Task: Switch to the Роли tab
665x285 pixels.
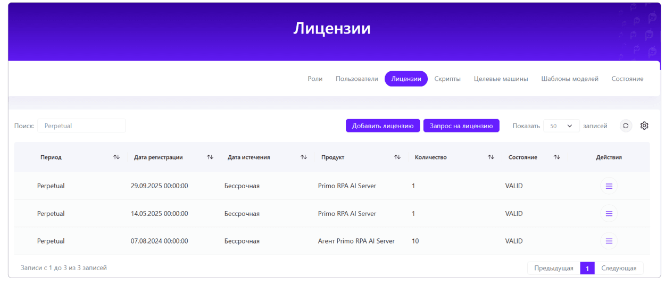Action: click(315, 79)
